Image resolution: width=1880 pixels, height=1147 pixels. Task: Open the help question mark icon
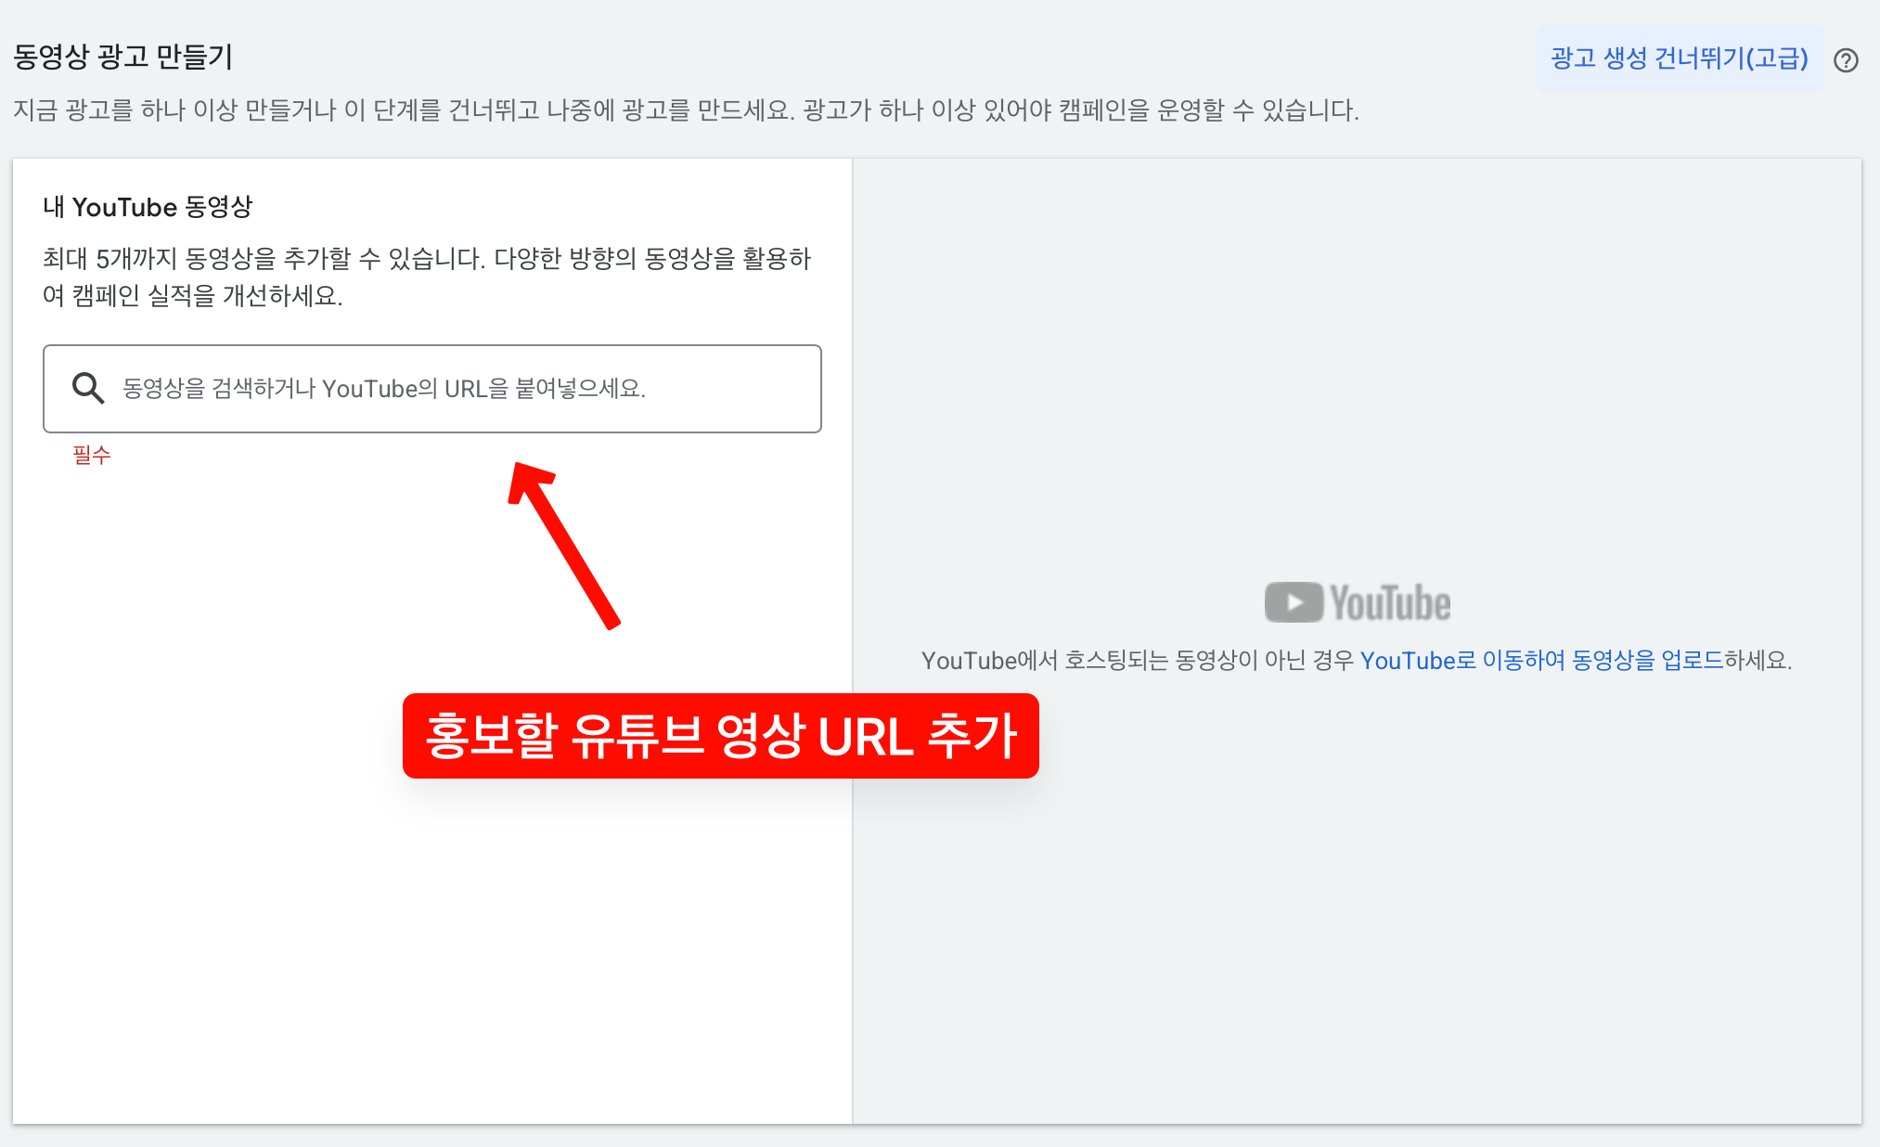[1846, 60]
